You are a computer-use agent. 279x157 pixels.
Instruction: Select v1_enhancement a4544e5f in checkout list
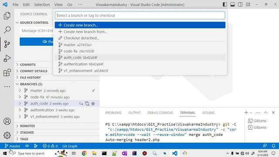[x=140, y=71]
